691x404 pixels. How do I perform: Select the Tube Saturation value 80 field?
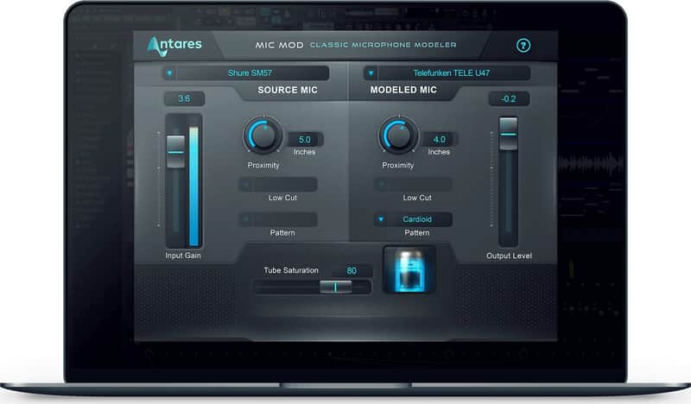pos(352,270)
